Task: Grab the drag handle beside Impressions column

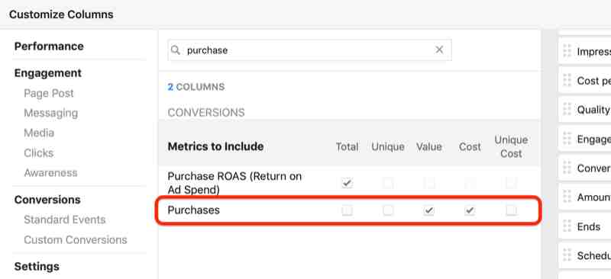Action: 567,51
